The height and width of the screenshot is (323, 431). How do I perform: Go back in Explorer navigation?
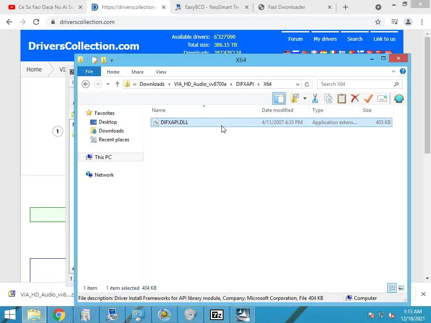(86, 84)
